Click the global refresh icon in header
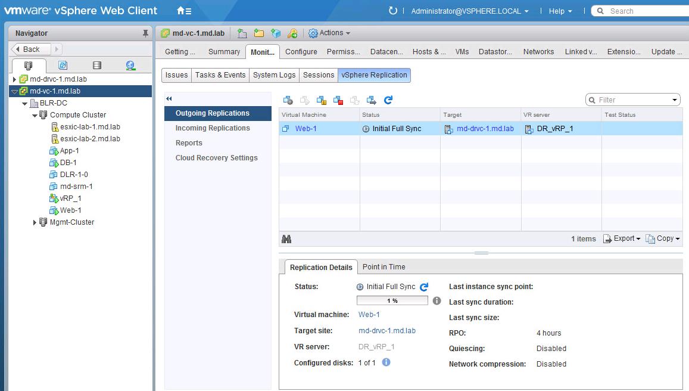The height and width of the screenshot is (391, 689). [393, 11]
